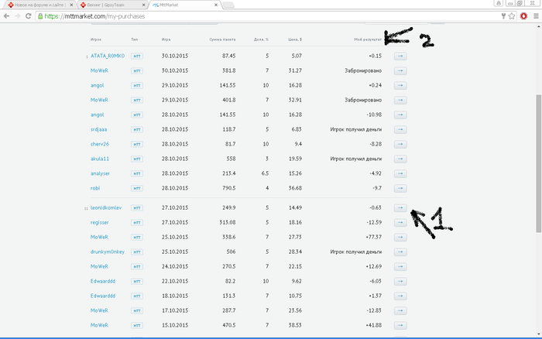
Task: Close the Бекинг | GipsyTeam tab
Action: pyautogui.click(x=144, y=5)
